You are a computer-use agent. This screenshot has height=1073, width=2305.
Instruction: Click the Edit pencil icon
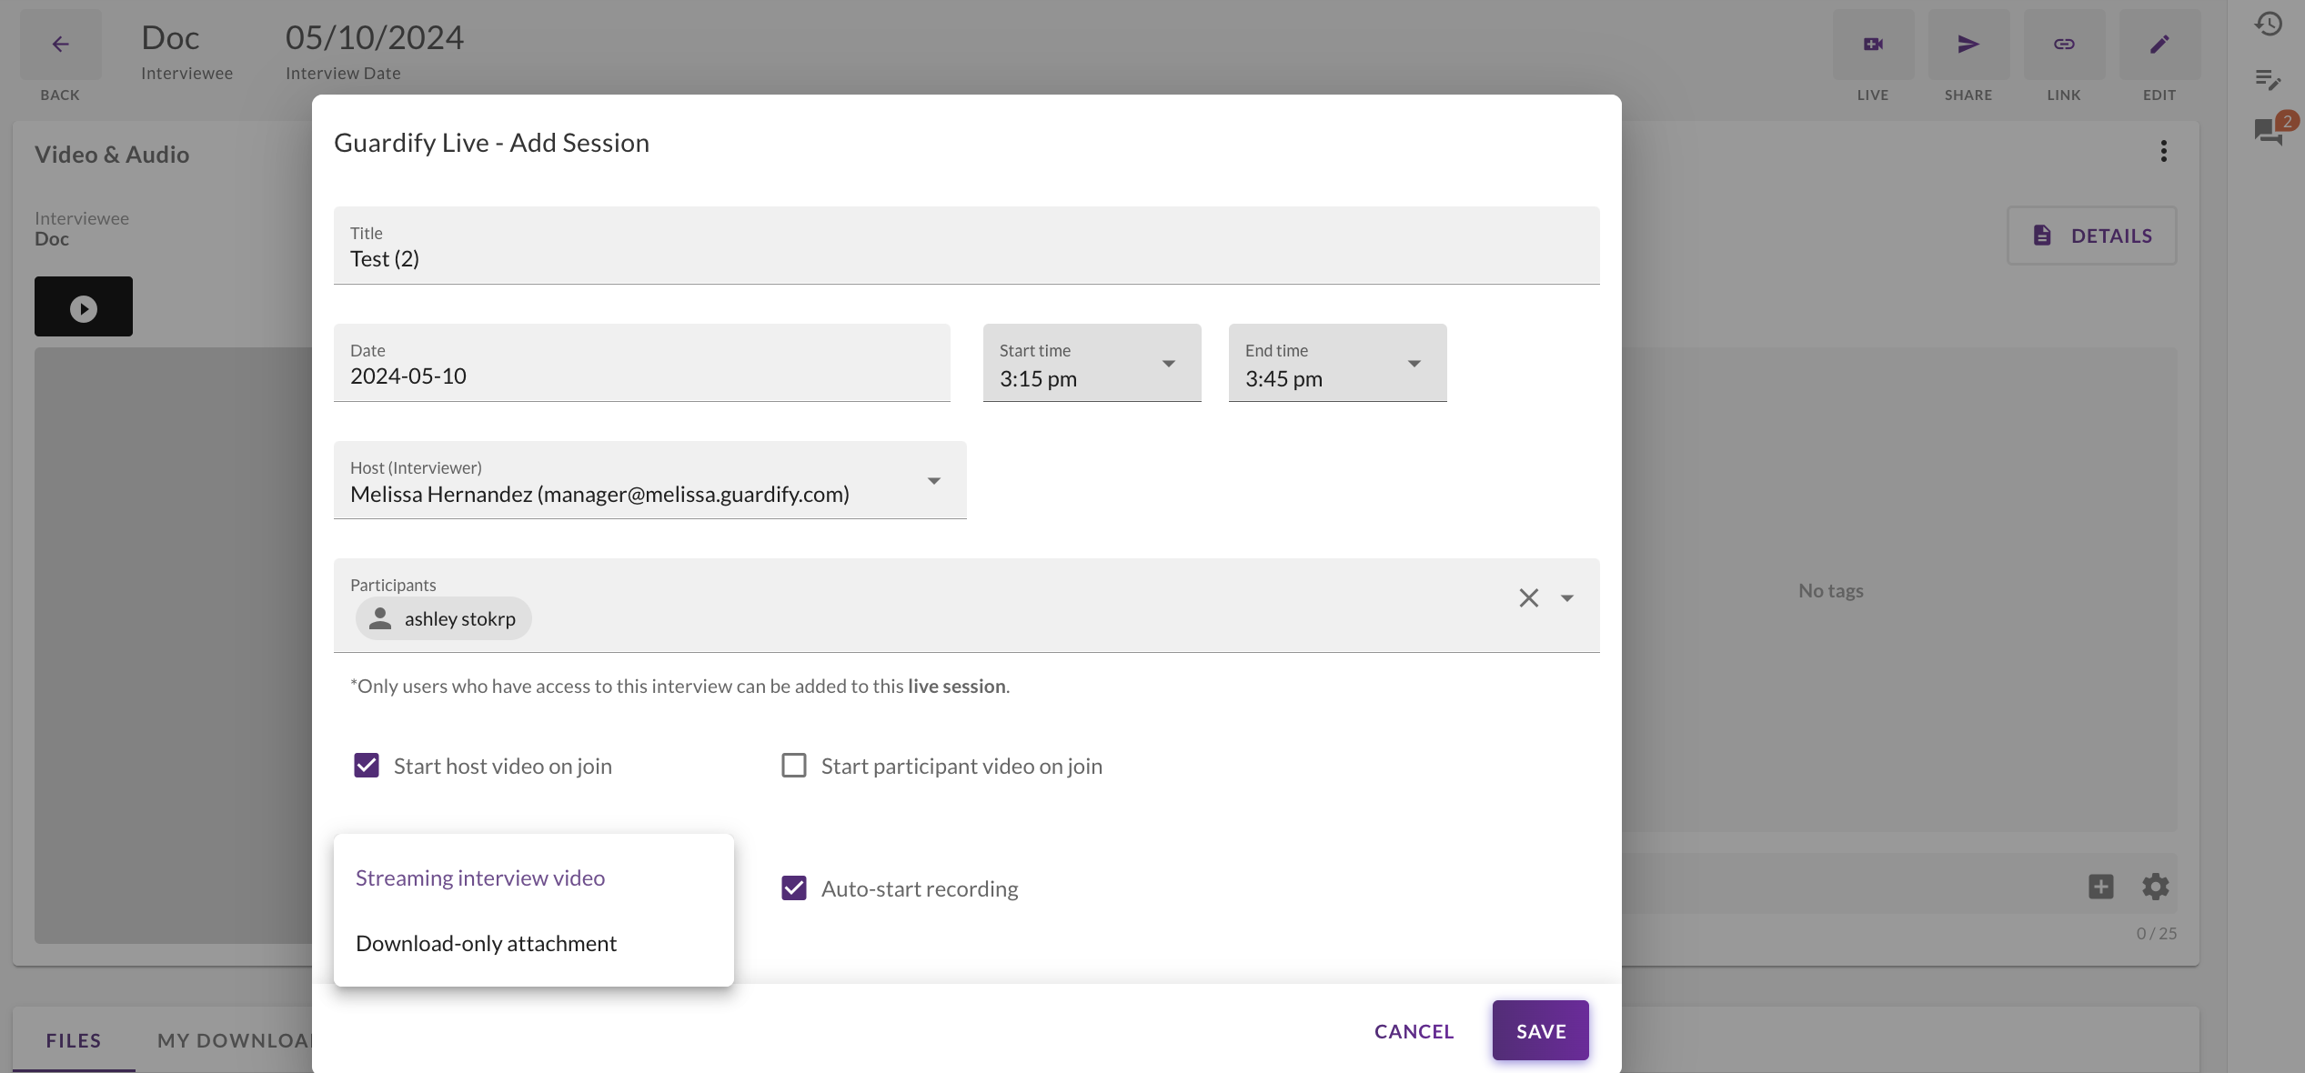click(x=2159, y=44)
